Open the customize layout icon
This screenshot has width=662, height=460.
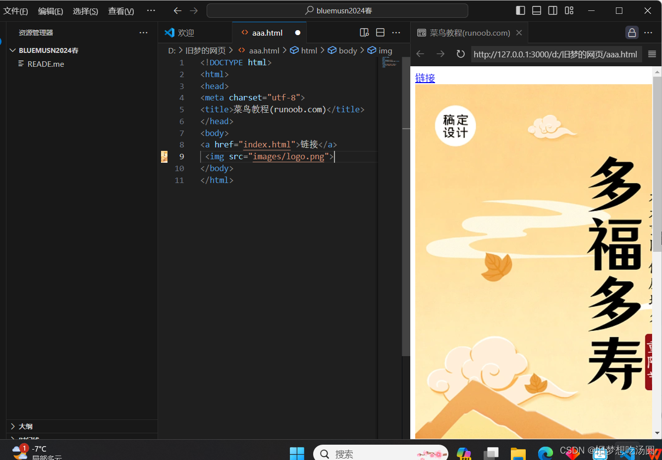click(x=569, y=10)
